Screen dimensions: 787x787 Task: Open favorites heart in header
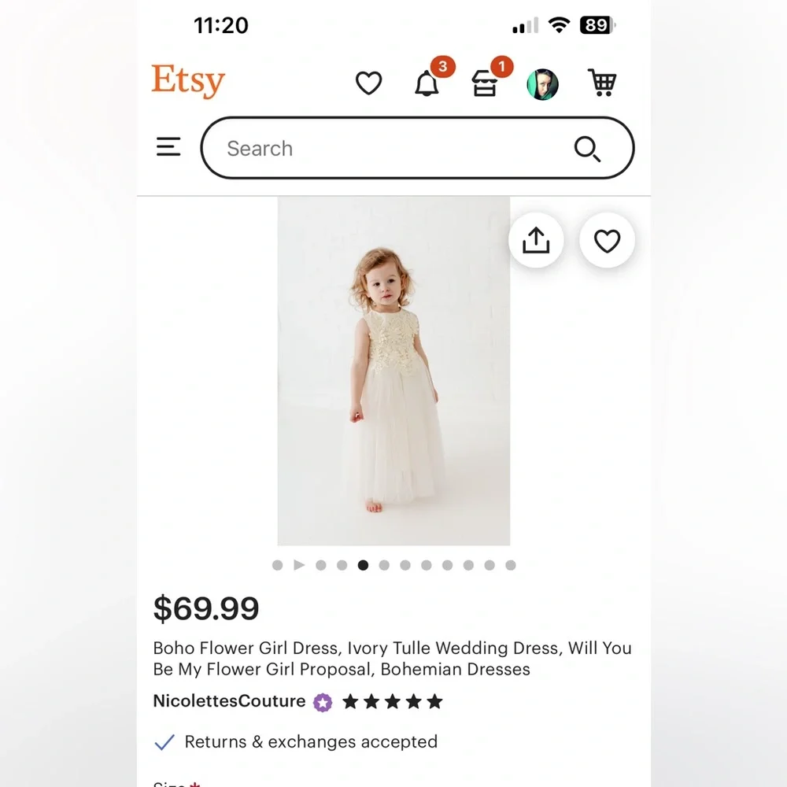point(369,83)
